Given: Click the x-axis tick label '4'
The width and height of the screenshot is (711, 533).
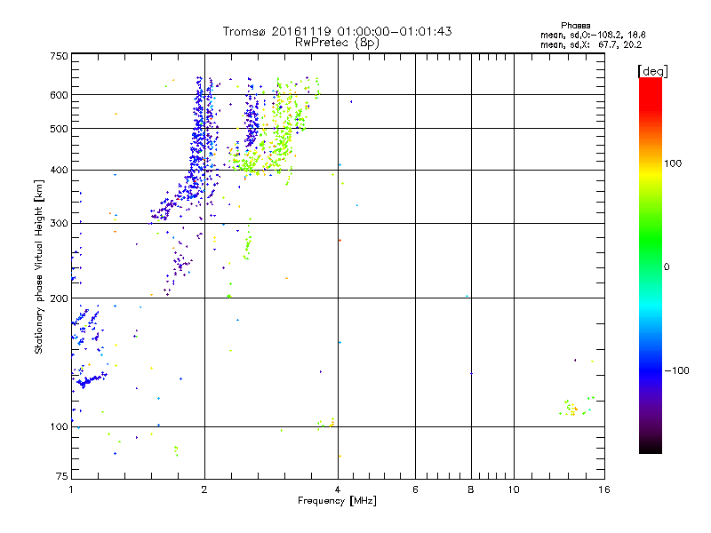Looking at the screenshot, I should point(338,489).
